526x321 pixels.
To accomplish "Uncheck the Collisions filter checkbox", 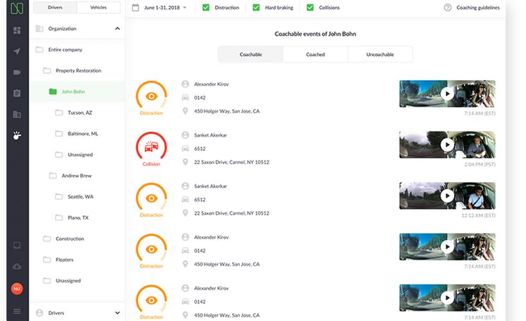I will (310, 8).
